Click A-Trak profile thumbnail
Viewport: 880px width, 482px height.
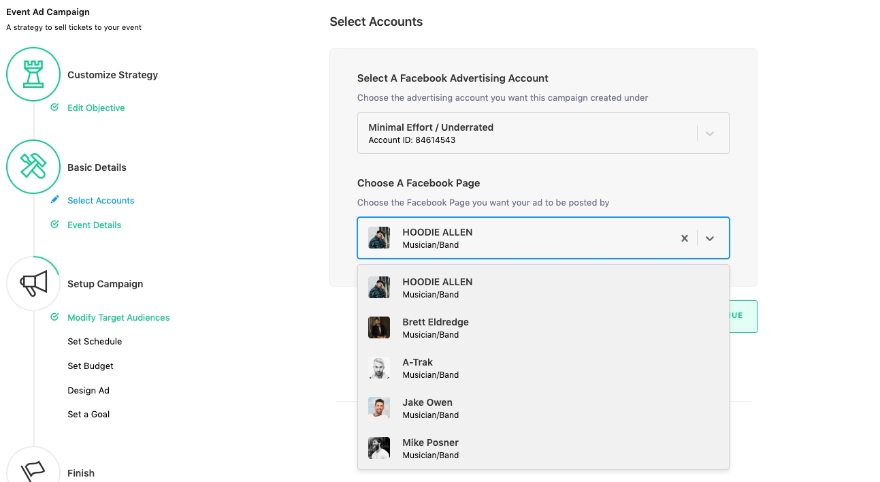click(x=379, y=368)
